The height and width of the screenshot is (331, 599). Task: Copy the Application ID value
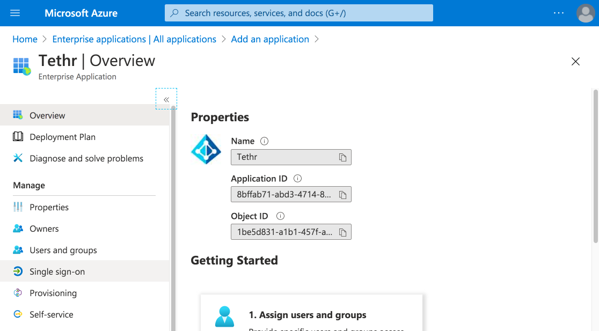pos(343,194)
